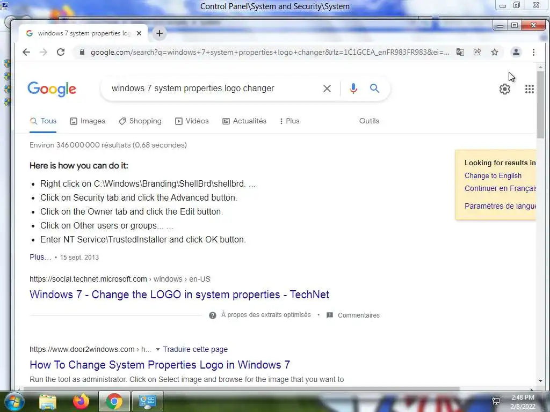This screenshot has width=550, height=412.
Task: Start voice search with microphone icon
Action: coord(353,89)
